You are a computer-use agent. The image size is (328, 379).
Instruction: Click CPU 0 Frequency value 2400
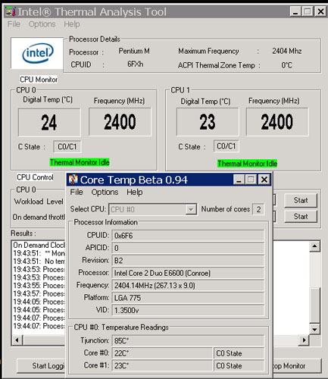(x=120, y=122)
